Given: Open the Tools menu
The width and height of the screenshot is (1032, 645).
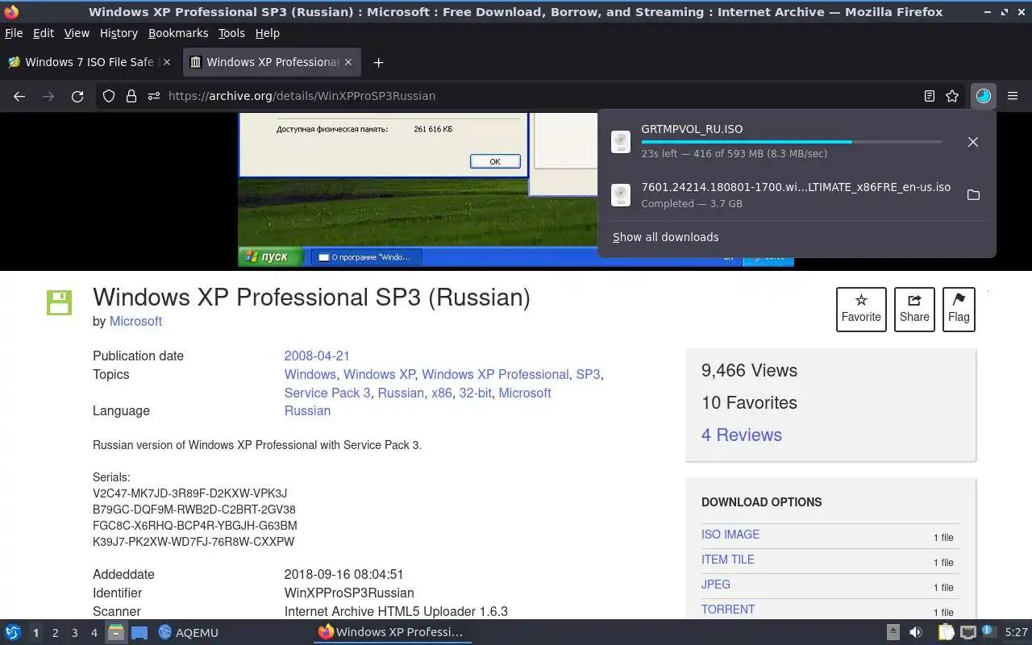Looking at the screenshot, I should pos(231,33).
